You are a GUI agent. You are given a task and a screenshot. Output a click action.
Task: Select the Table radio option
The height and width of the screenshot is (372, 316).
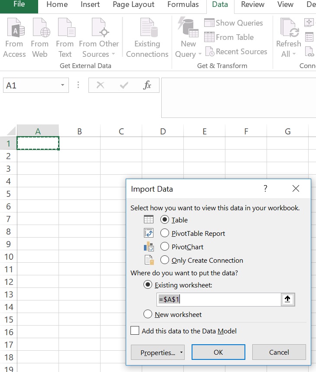coord(165,220)
